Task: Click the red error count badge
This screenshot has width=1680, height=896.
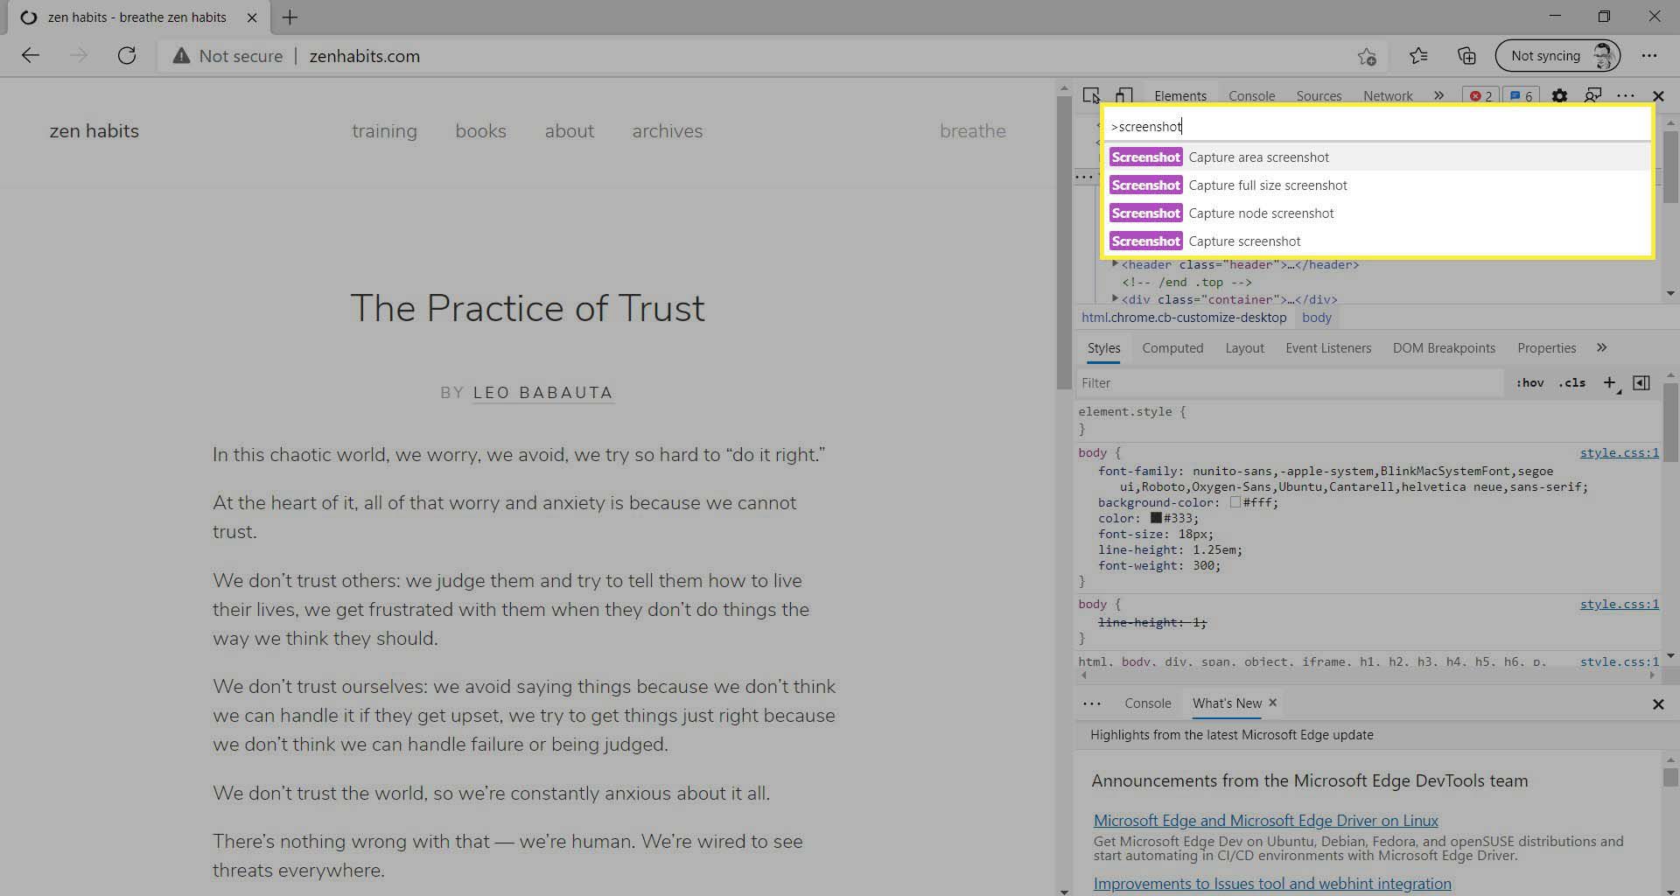Action: 1480,96
